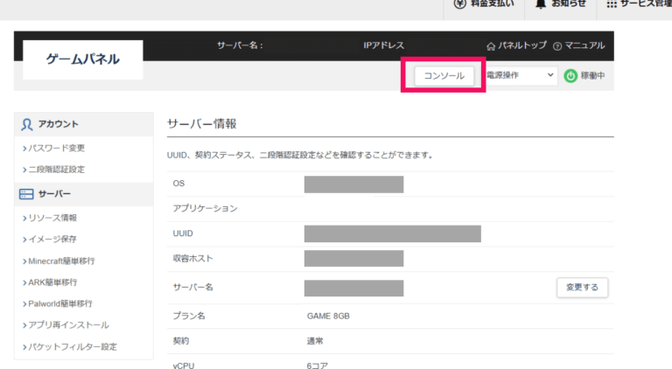Open the マニュアル help icon
672x369 pixels.
(557, 45)
